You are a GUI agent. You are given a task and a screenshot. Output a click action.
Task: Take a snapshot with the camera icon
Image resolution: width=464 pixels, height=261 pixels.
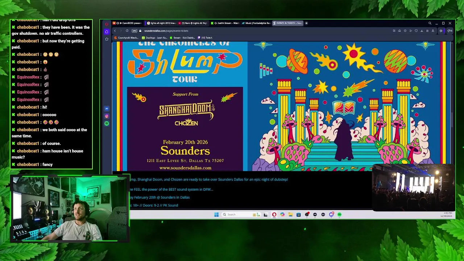pyautogui.click(x=399, y=31)
